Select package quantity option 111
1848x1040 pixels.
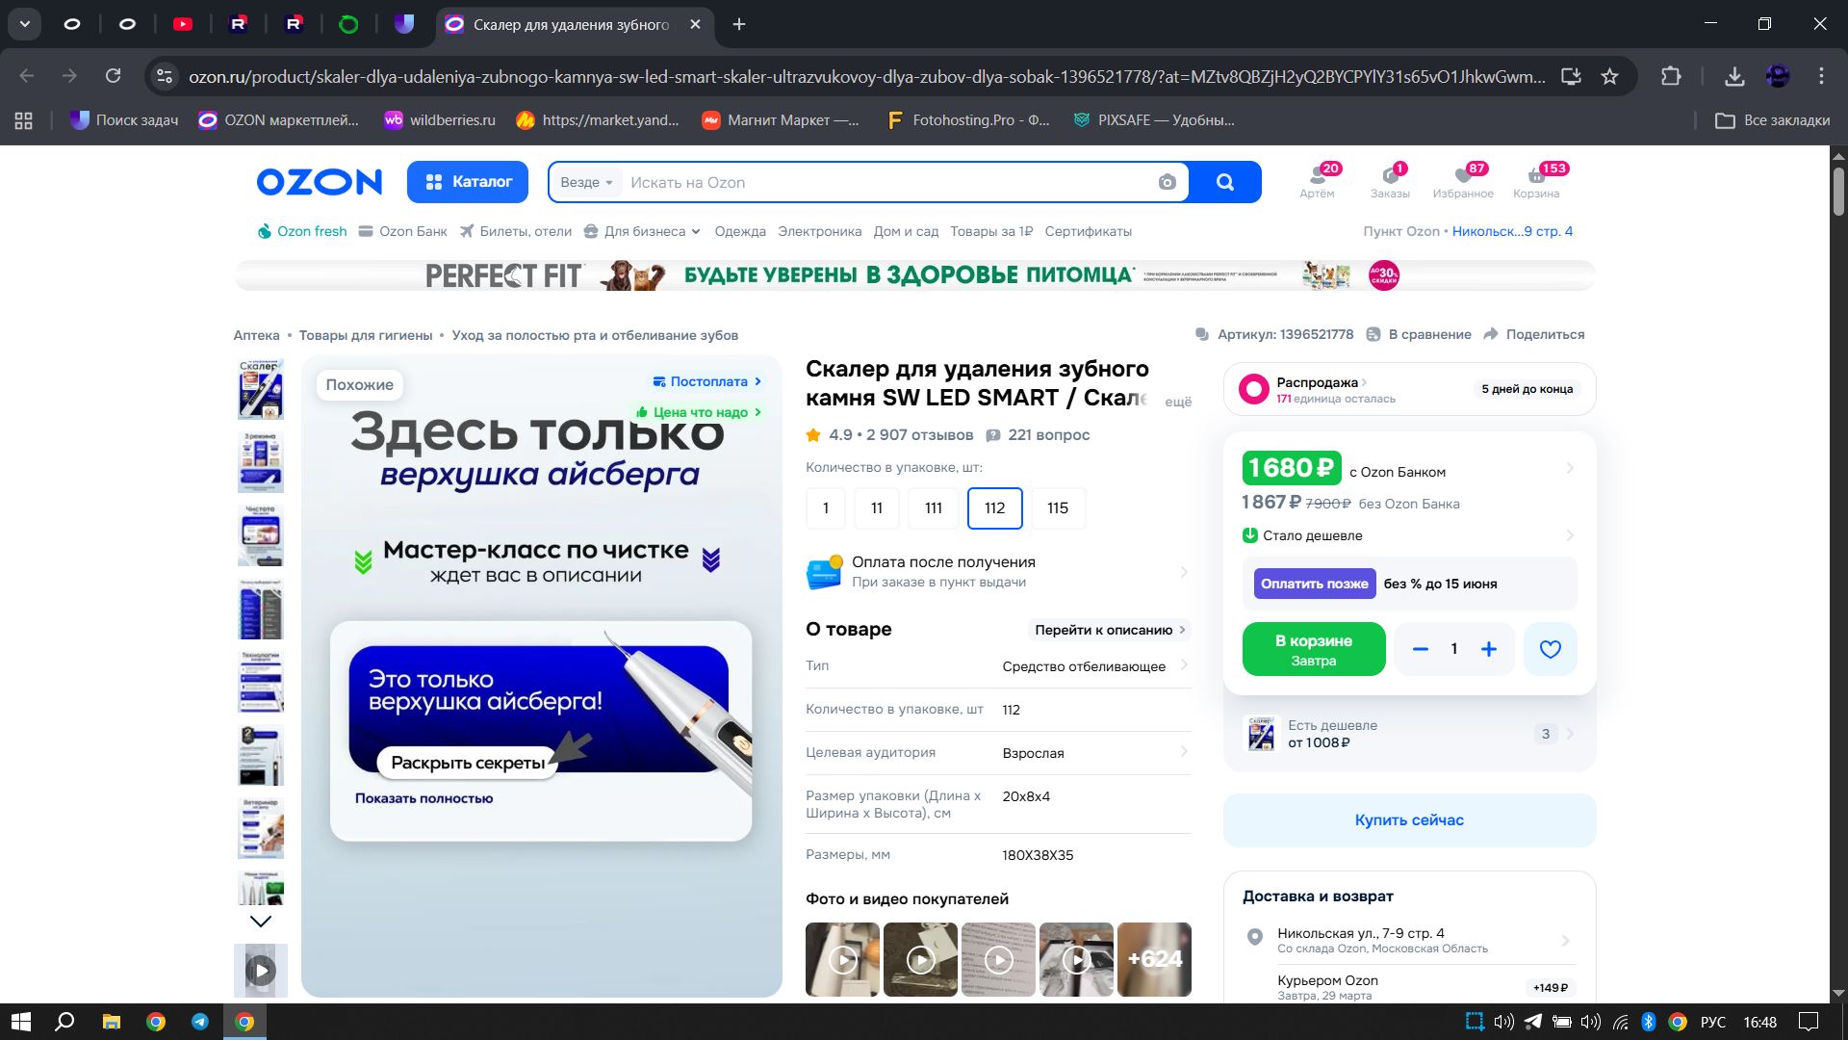933,507
